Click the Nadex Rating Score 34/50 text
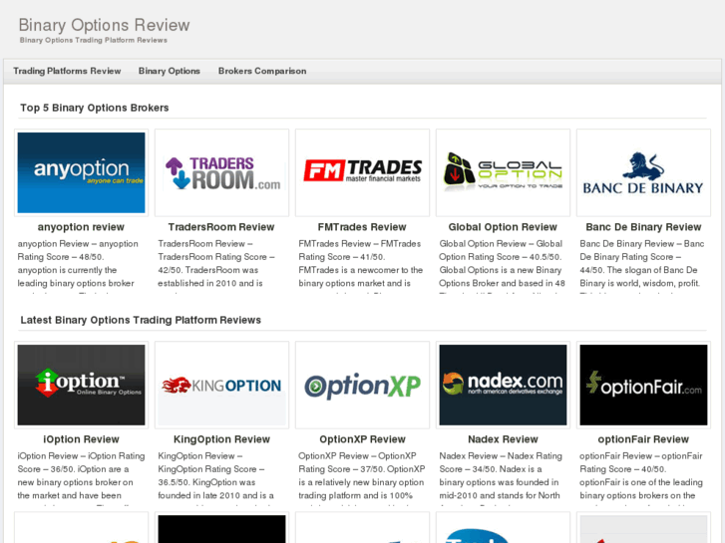725x543 pixels. 501,475
